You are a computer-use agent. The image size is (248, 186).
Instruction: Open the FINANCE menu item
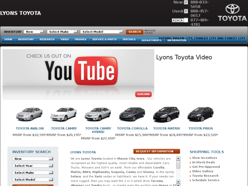click(81, 39)
